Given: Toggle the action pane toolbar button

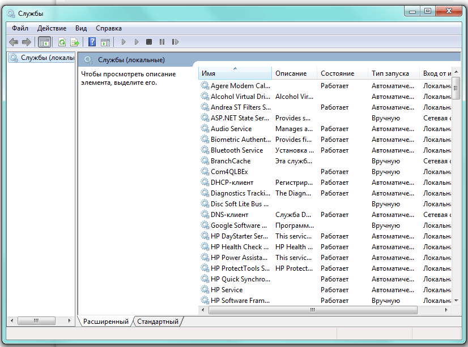Looking at the screenshot, I should (x=105, y=42).
